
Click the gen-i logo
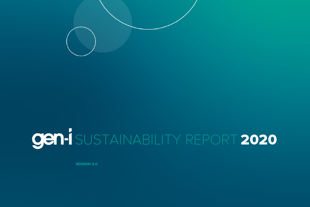pos(52,141)
